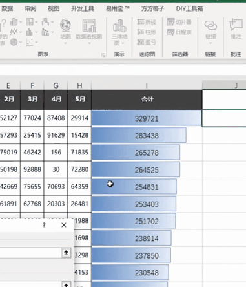Open the 图表 group dialog launcher
The image size is (246, 287).
click(x=103, y=55)
